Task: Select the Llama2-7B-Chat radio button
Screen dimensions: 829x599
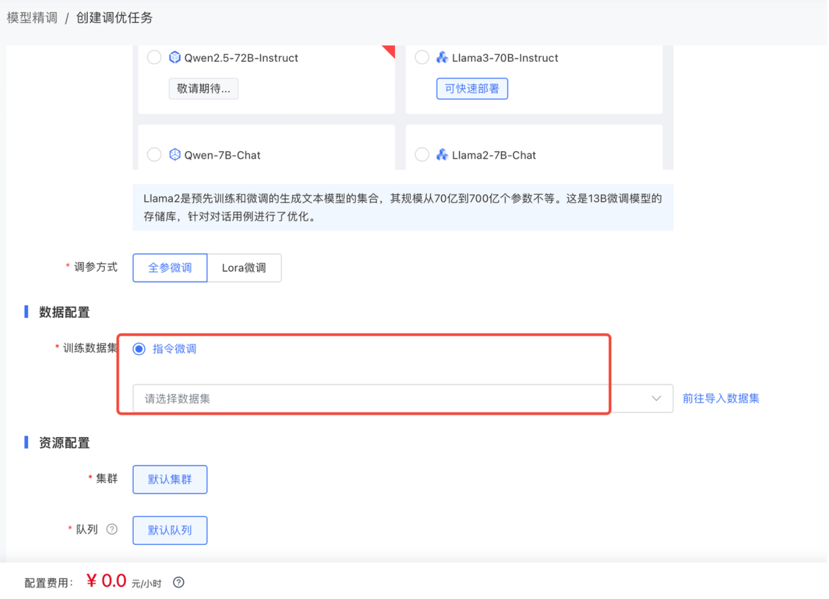Action: tap(422, 155)
